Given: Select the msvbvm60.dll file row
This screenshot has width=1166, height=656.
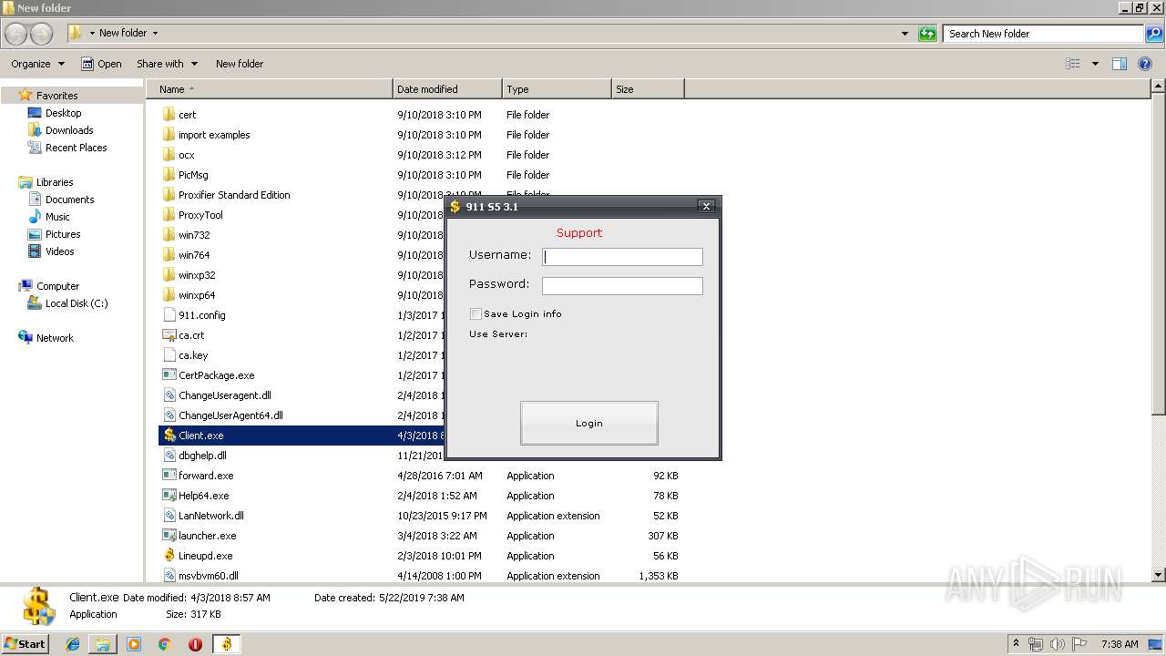Looking at the screenshot, I should pos(420,576).
